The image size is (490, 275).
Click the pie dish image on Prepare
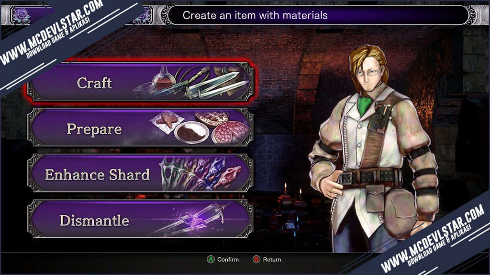click(x=231, y=132)
